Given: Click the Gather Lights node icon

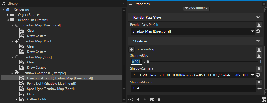Looking at the screenshot, I should (21, 99).
